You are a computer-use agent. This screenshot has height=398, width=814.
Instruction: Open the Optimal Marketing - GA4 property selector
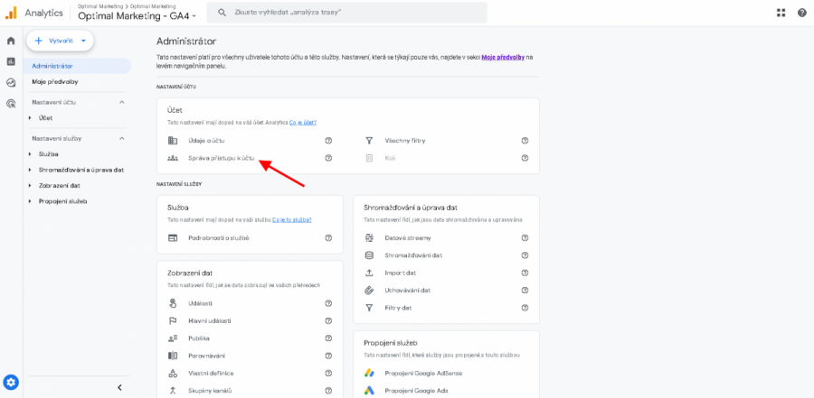pos(137,16)
